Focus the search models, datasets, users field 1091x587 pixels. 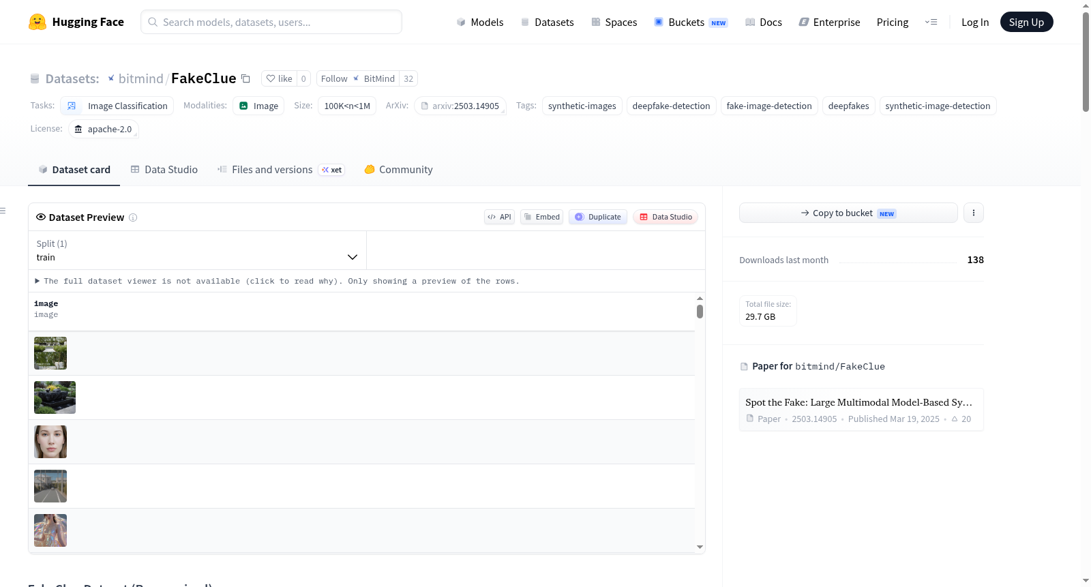tap(271, 22)
